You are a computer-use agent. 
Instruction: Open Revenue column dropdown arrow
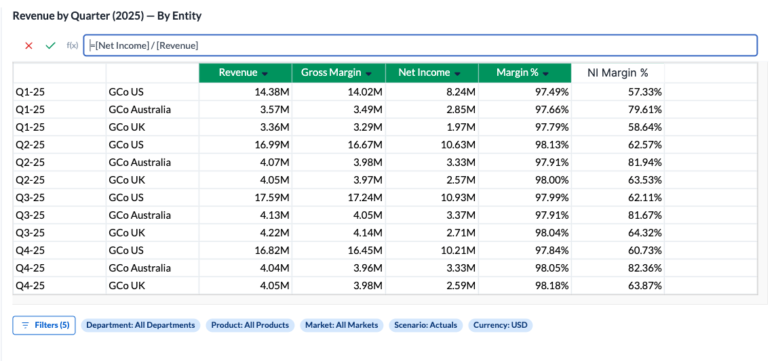[265, 73]
